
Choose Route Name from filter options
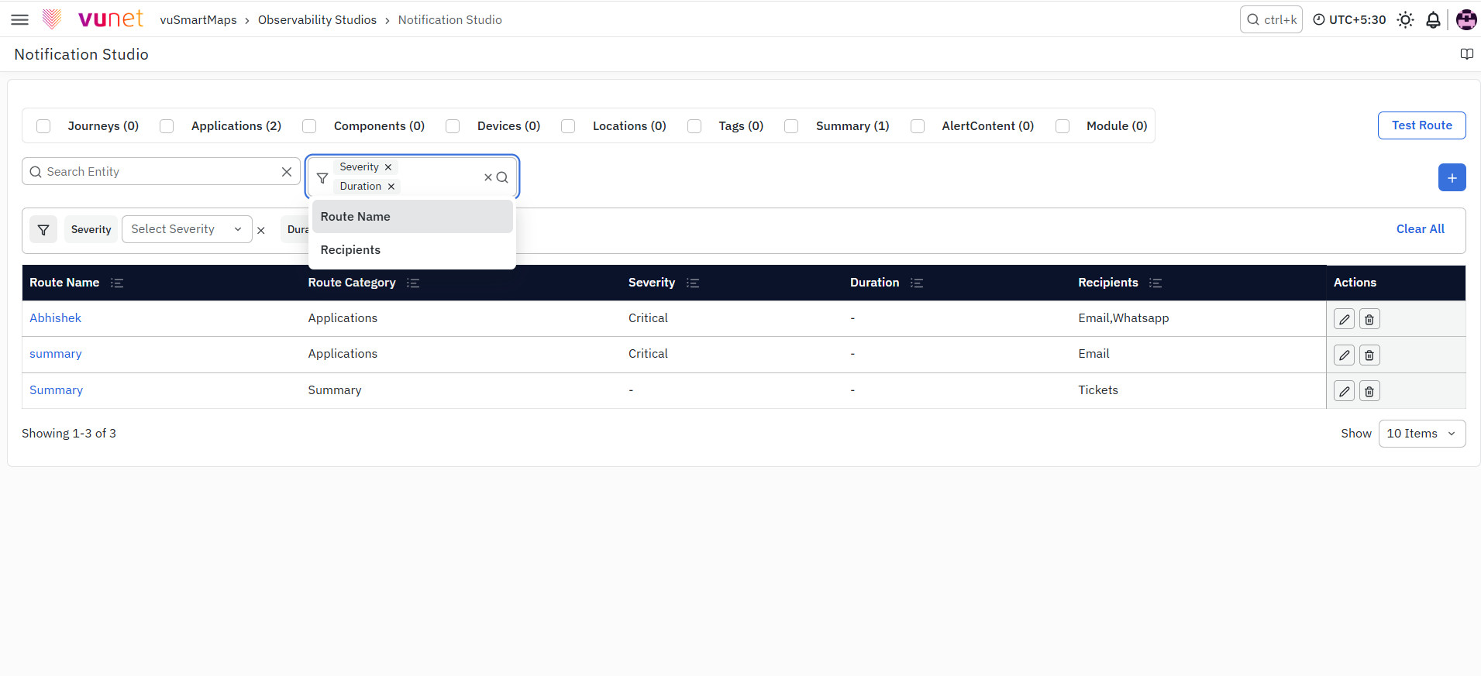pyautogui.click(x=412, y=217)
